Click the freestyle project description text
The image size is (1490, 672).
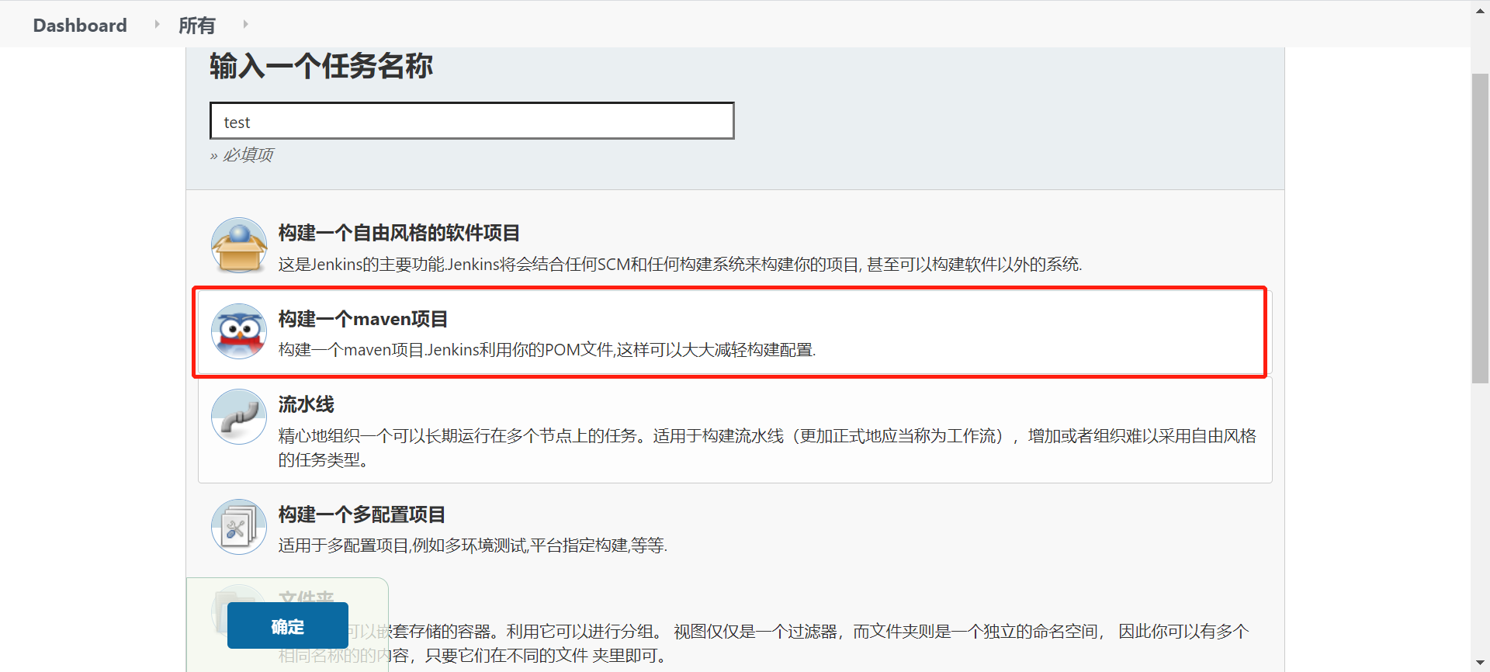click(x=680, y=265)
